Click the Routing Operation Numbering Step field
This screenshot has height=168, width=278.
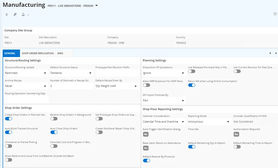coord(26,99)
